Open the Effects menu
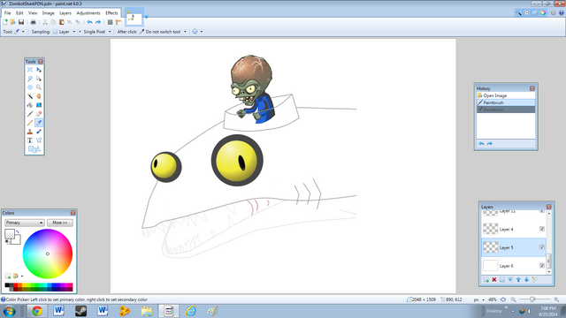The width and height of the screenshot is (566, 318). coord(111,13)
